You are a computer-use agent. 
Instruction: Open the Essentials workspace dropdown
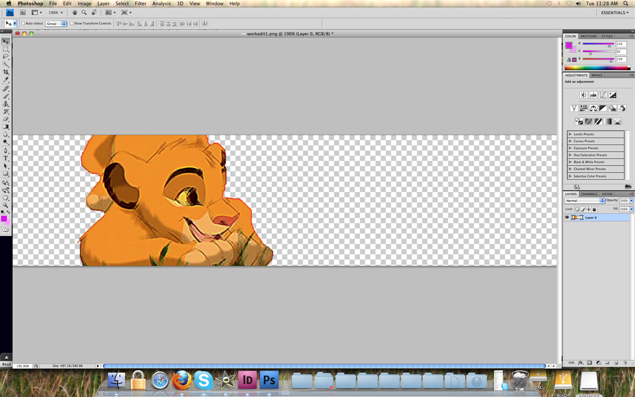[x=614, y=13]
